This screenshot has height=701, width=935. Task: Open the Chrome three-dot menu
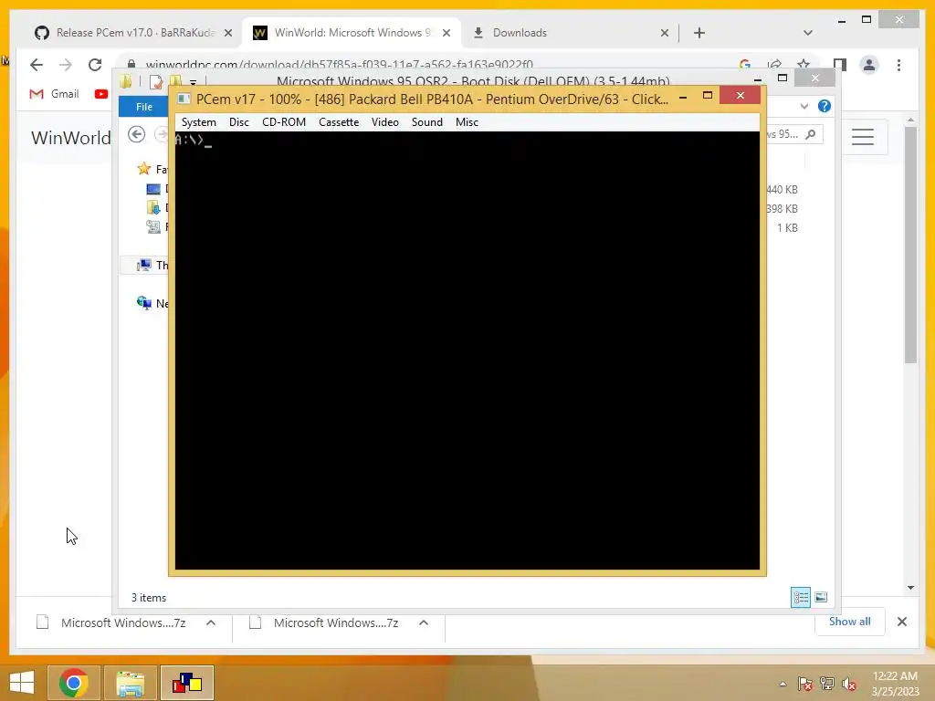[x=898, y=65]
